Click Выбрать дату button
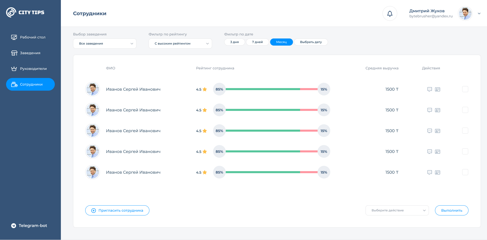Viewport: 487px width, 240px height. point(311,42)
